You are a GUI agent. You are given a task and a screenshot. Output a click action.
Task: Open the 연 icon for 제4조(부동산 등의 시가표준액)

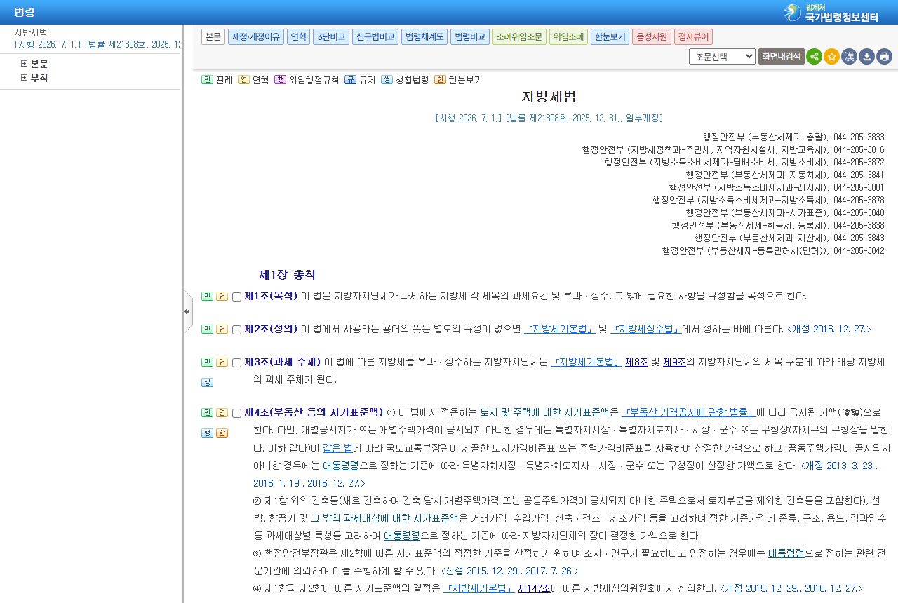222,412
